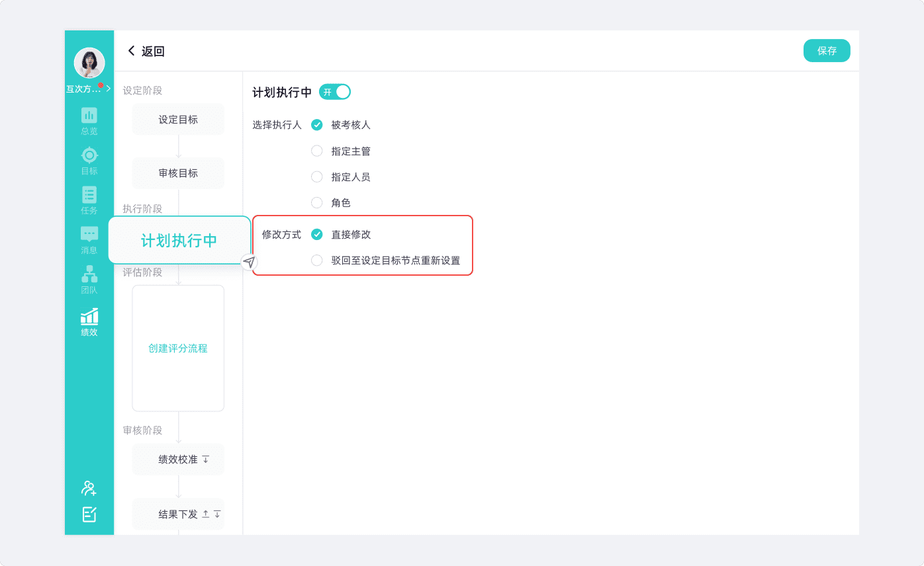Click the add-member icon at sidebar bottom

89,488
